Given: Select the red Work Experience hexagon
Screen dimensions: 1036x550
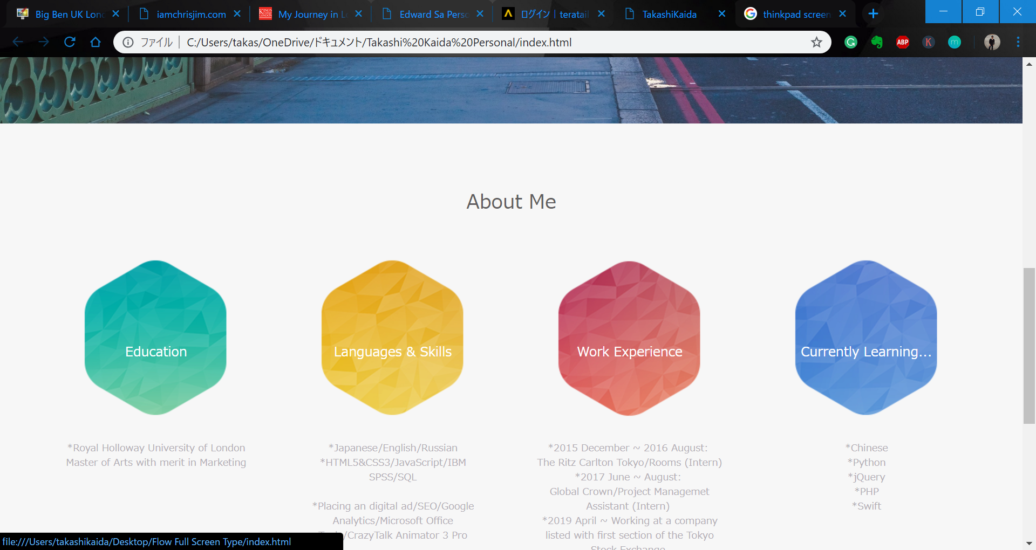Looking at the screenshot, I should (629, 338).
